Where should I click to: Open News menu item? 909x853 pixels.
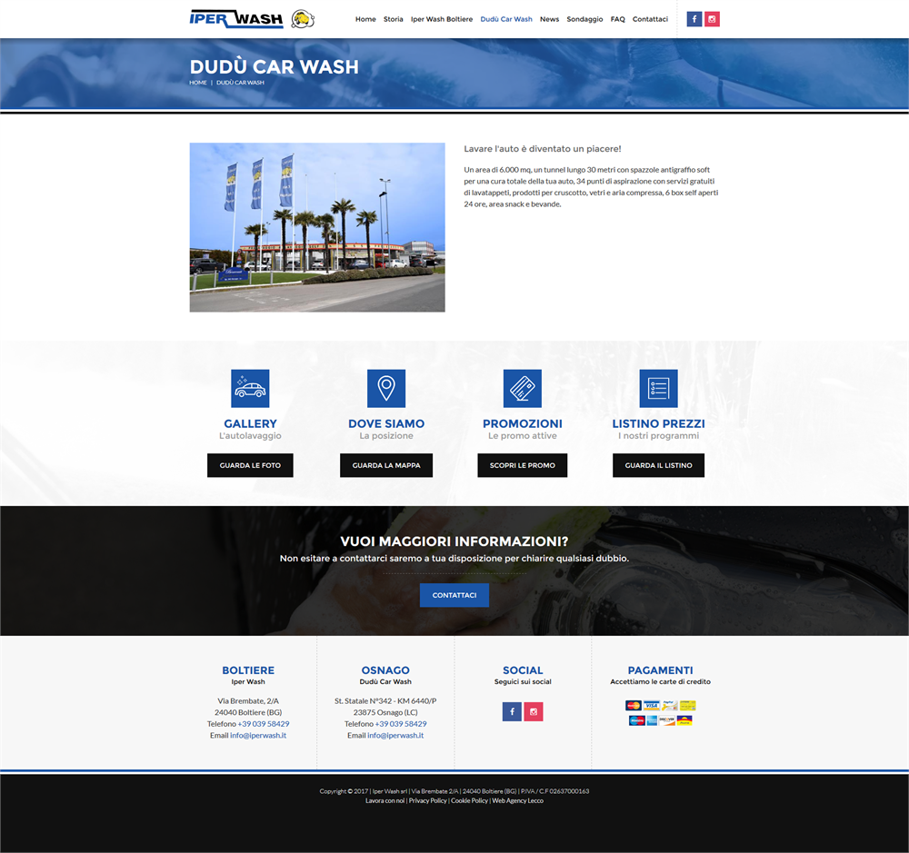click(550, 19)
